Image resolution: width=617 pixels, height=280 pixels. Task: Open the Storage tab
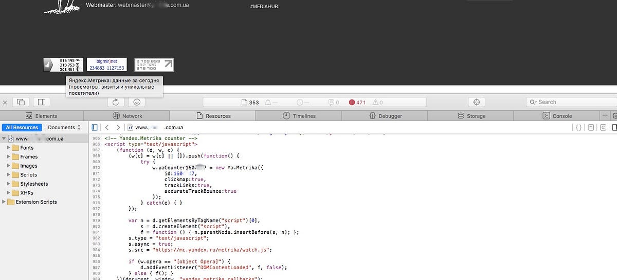click(471, 116)
